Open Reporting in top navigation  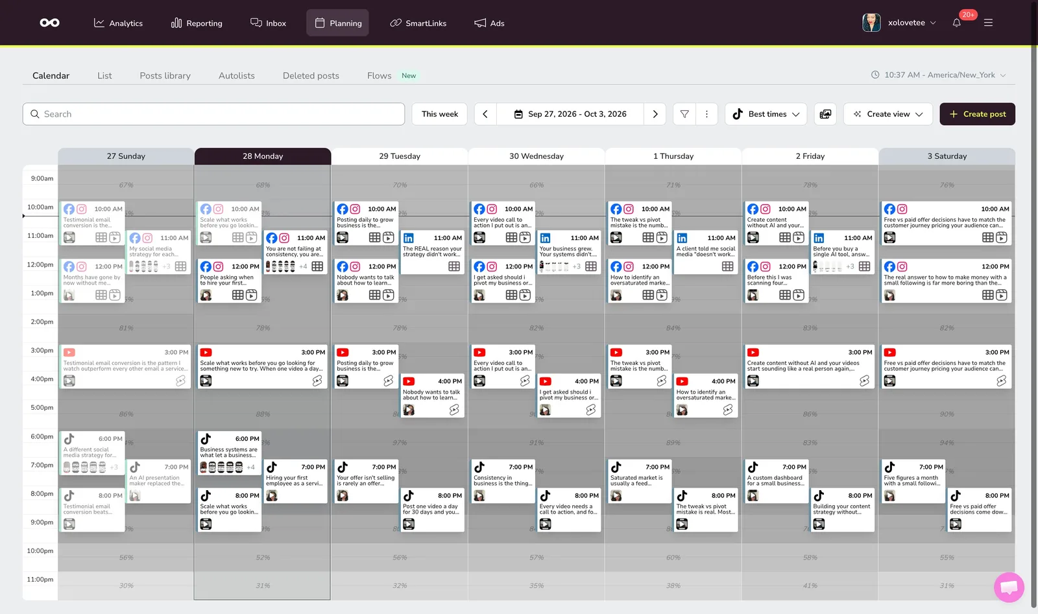tap(197, 23)
